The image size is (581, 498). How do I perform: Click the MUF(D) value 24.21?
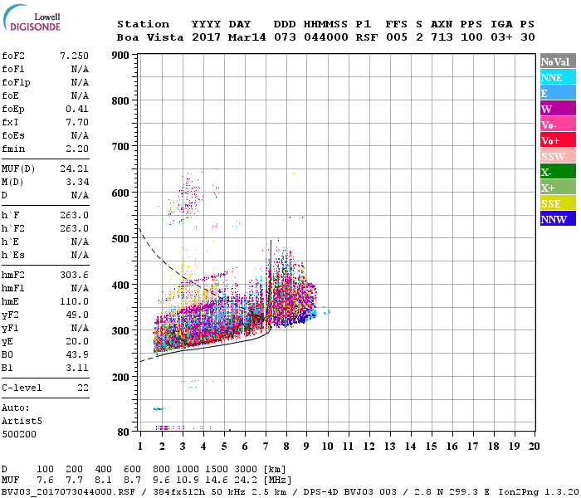click(x=74, y=168)
